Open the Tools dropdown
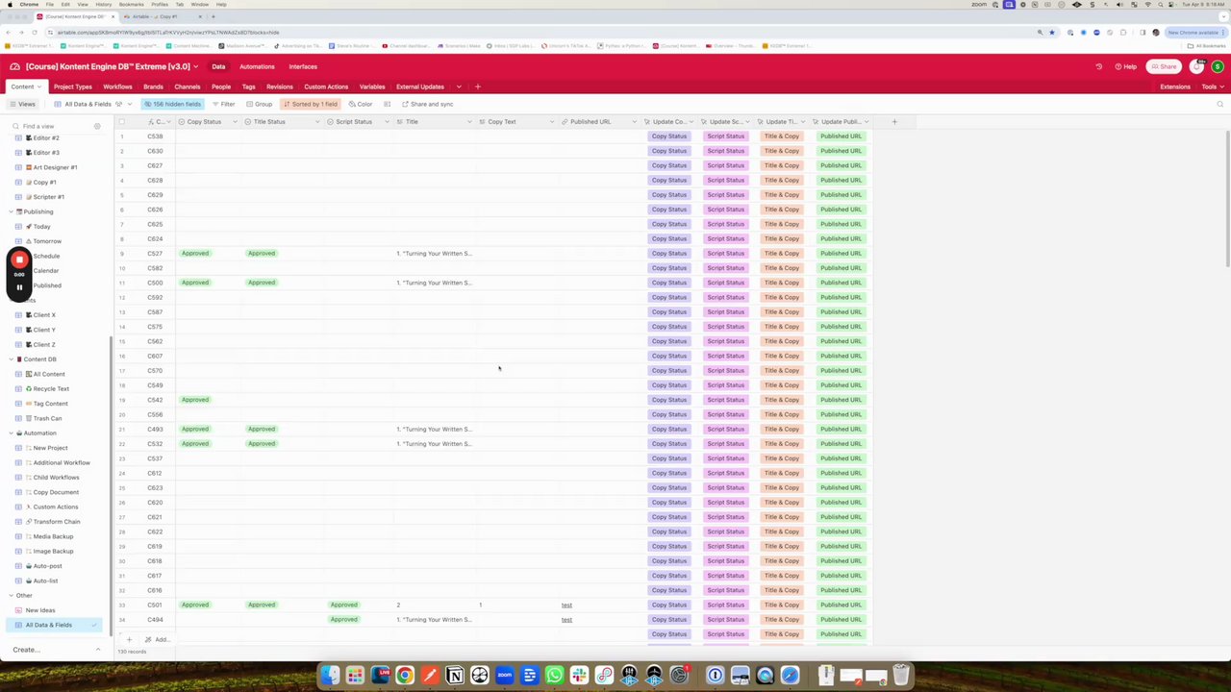Viewport: 1231px width, 692px height. pyautogui.click(x=1211, y=86)
